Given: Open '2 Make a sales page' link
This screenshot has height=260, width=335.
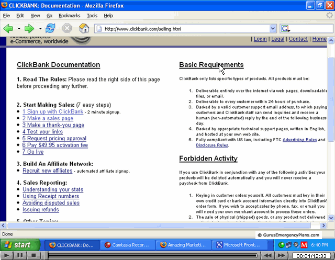Looking at the screenshot, I should [x=48, y=118].
